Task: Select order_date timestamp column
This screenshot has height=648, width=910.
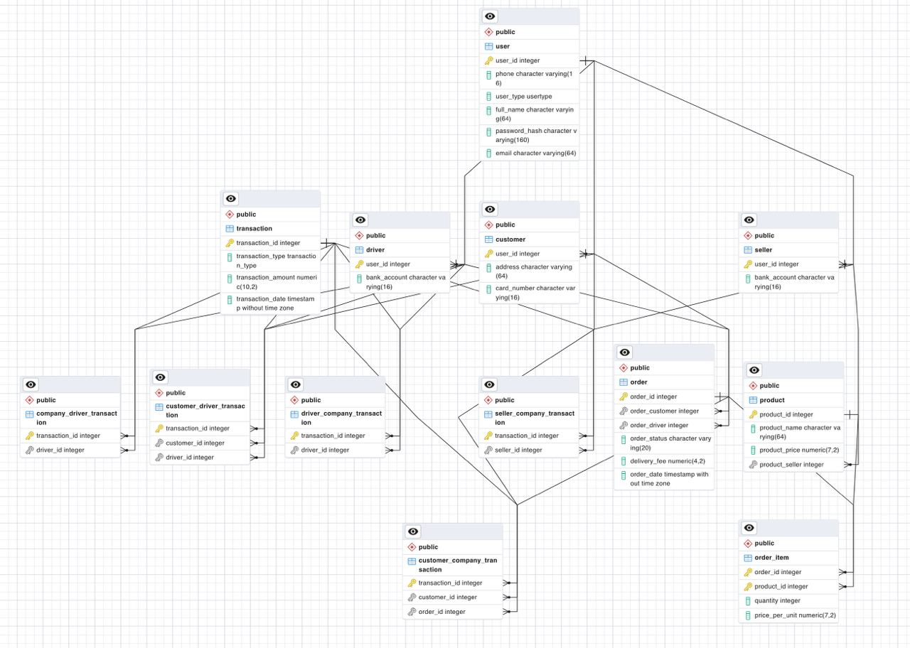Action: click(x=664, y=479)
